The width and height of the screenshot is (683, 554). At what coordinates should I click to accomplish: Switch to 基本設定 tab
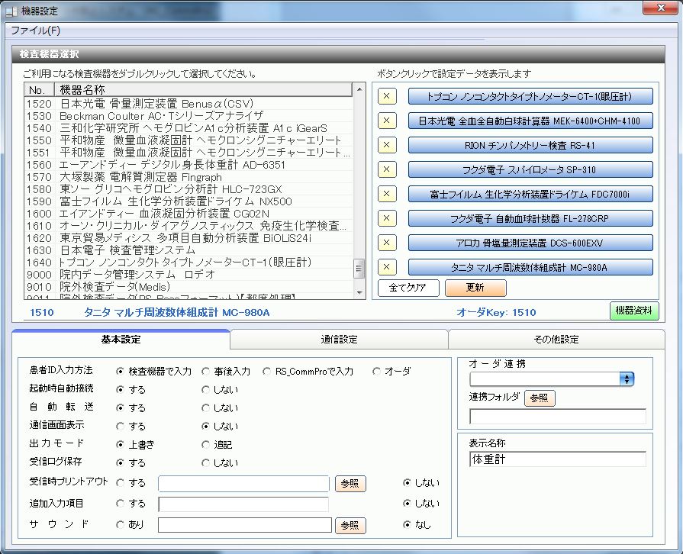(x=121, y=340)
